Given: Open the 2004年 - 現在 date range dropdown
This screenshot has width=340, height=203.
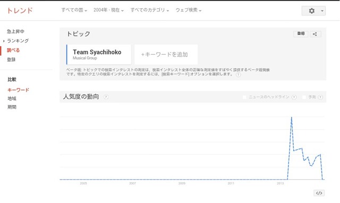Looking at the screenshot, I should [108, 10].
